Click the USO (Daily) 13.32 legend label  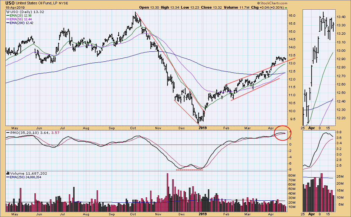click(27, 12)
